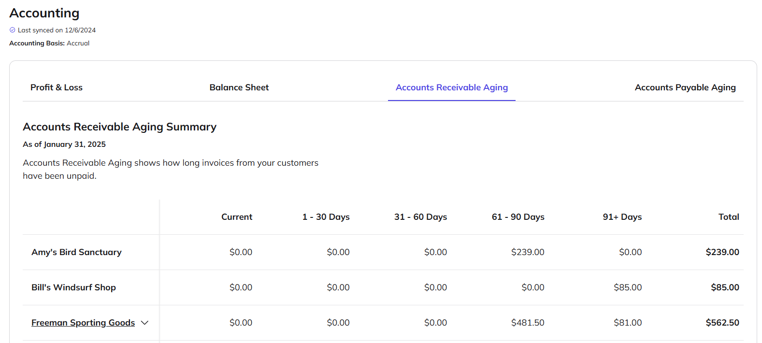Select Bill's Windsurf Shop row name
The width and height of the screenshot is (762, 343).
tap(73, 287)
